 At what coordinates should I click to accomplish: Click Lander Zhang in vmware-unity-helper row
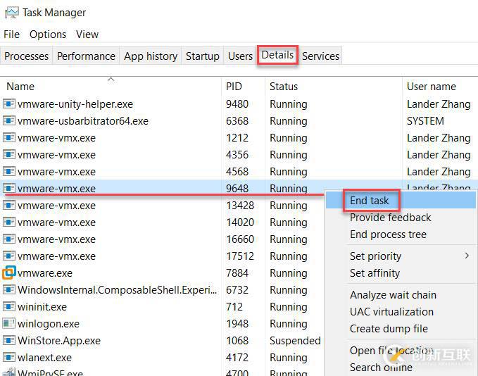439,104
